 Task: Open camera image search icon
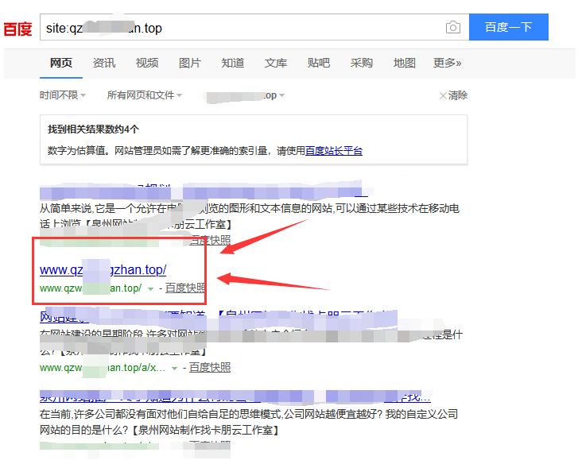click(x=453, y=28)
